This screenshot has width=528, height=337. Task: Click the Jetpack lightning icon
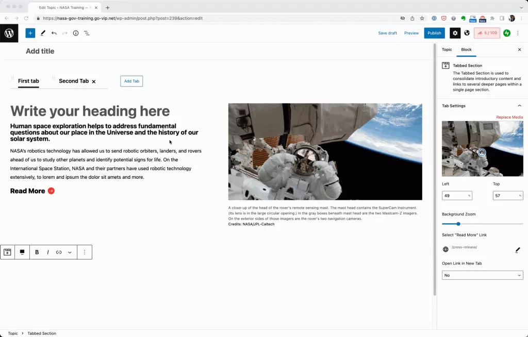(507, 33)
